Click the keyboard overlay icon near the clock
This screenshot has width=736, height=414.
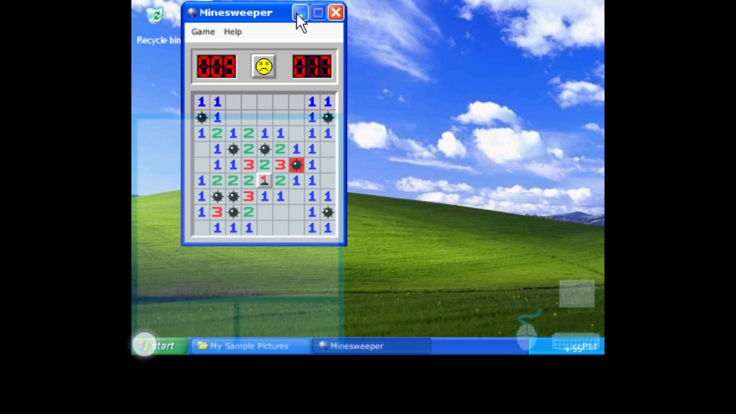[575, 343]
